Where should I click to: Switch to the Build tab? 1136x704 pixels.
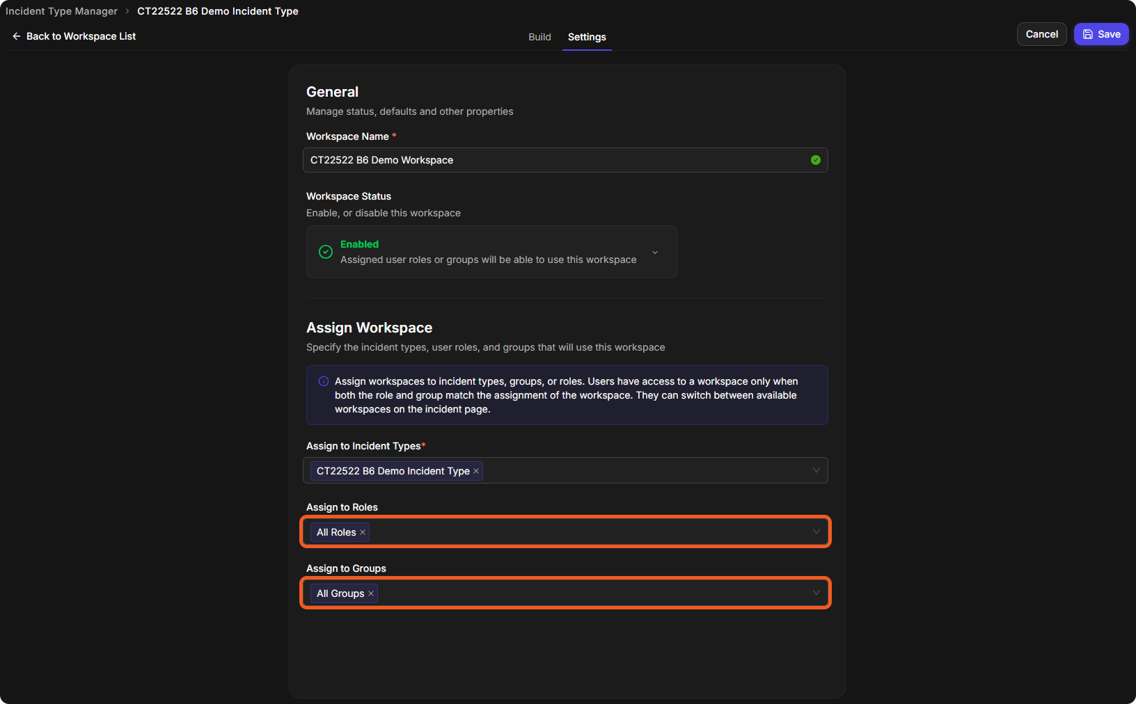[x=539, y=37]
